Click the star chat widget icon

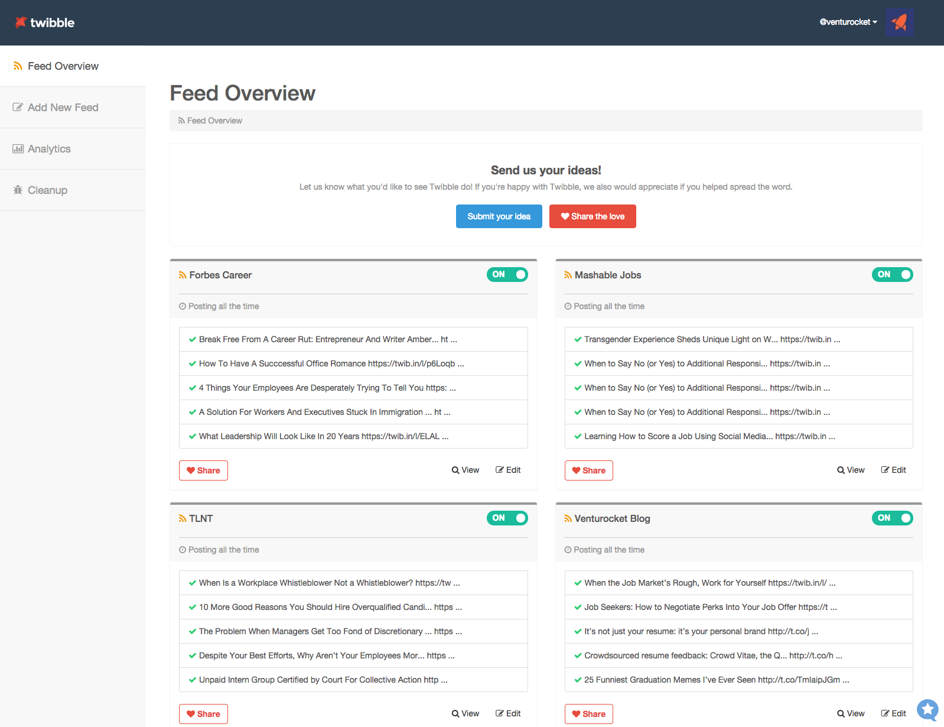point(927,710)
